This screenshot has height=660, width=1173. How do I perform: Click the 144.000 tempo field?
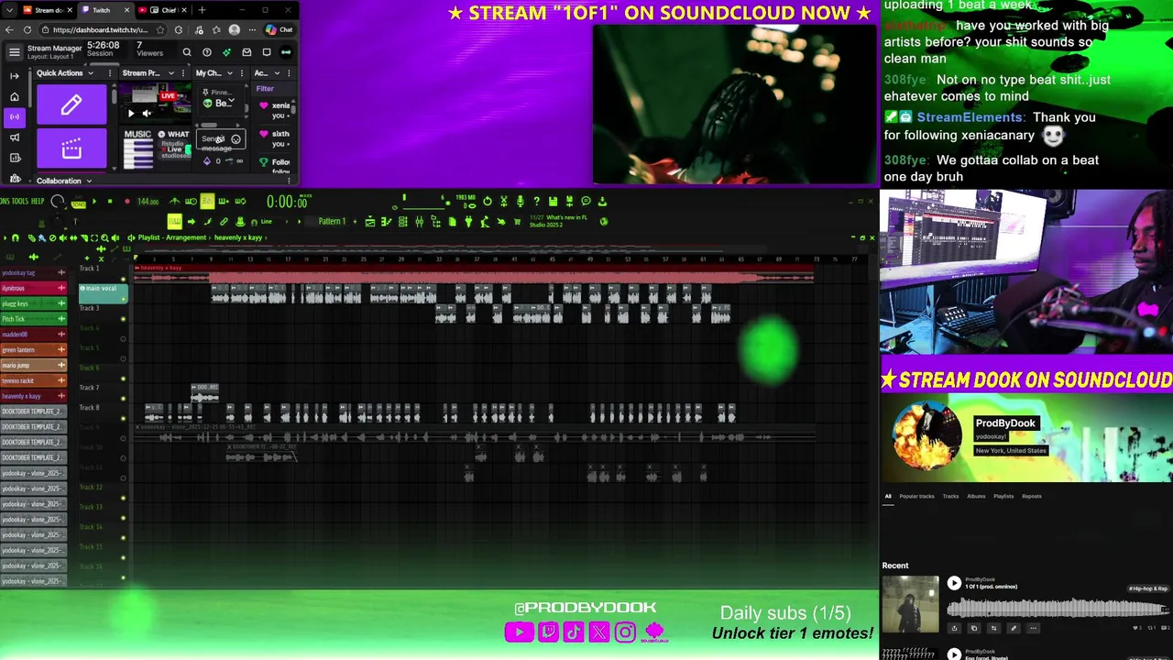point(148,202)
